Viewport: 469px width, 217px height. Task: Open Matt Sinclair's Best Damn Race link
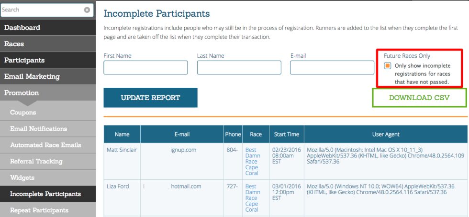pos(253,162)
